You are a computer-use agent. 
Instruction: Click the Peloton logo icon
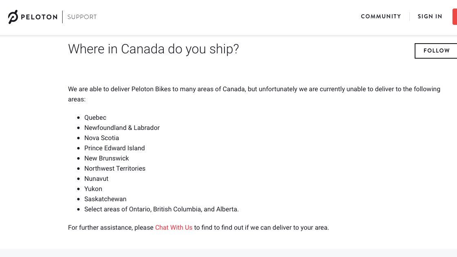tap(13, 17)
